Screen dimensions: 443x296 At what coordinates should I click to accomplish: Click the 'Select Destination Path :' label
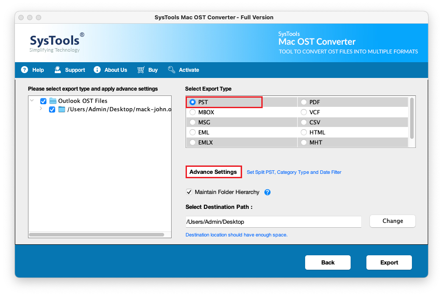(x=219, y=207)
